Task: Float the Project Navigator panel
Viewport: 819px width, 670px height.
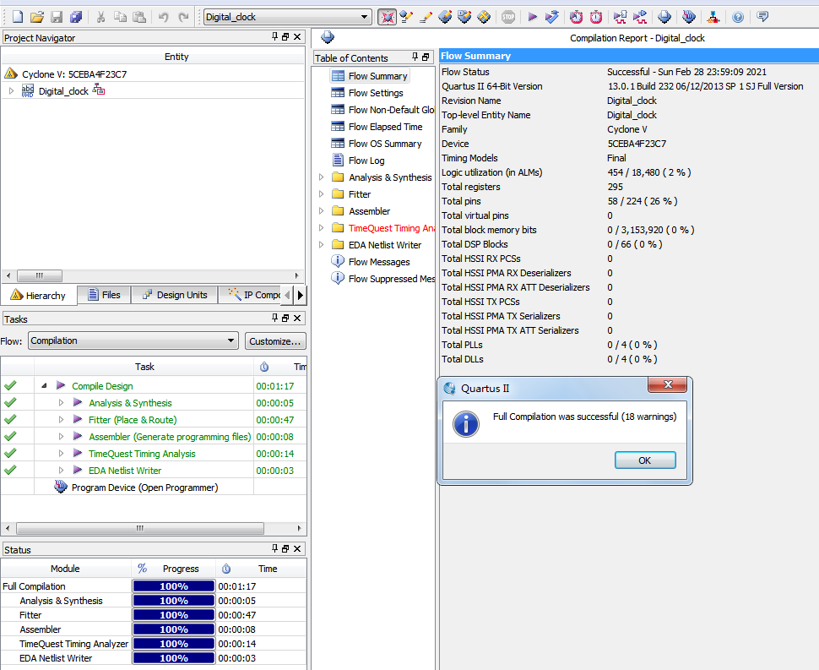Action: click(x=285, y=36)
